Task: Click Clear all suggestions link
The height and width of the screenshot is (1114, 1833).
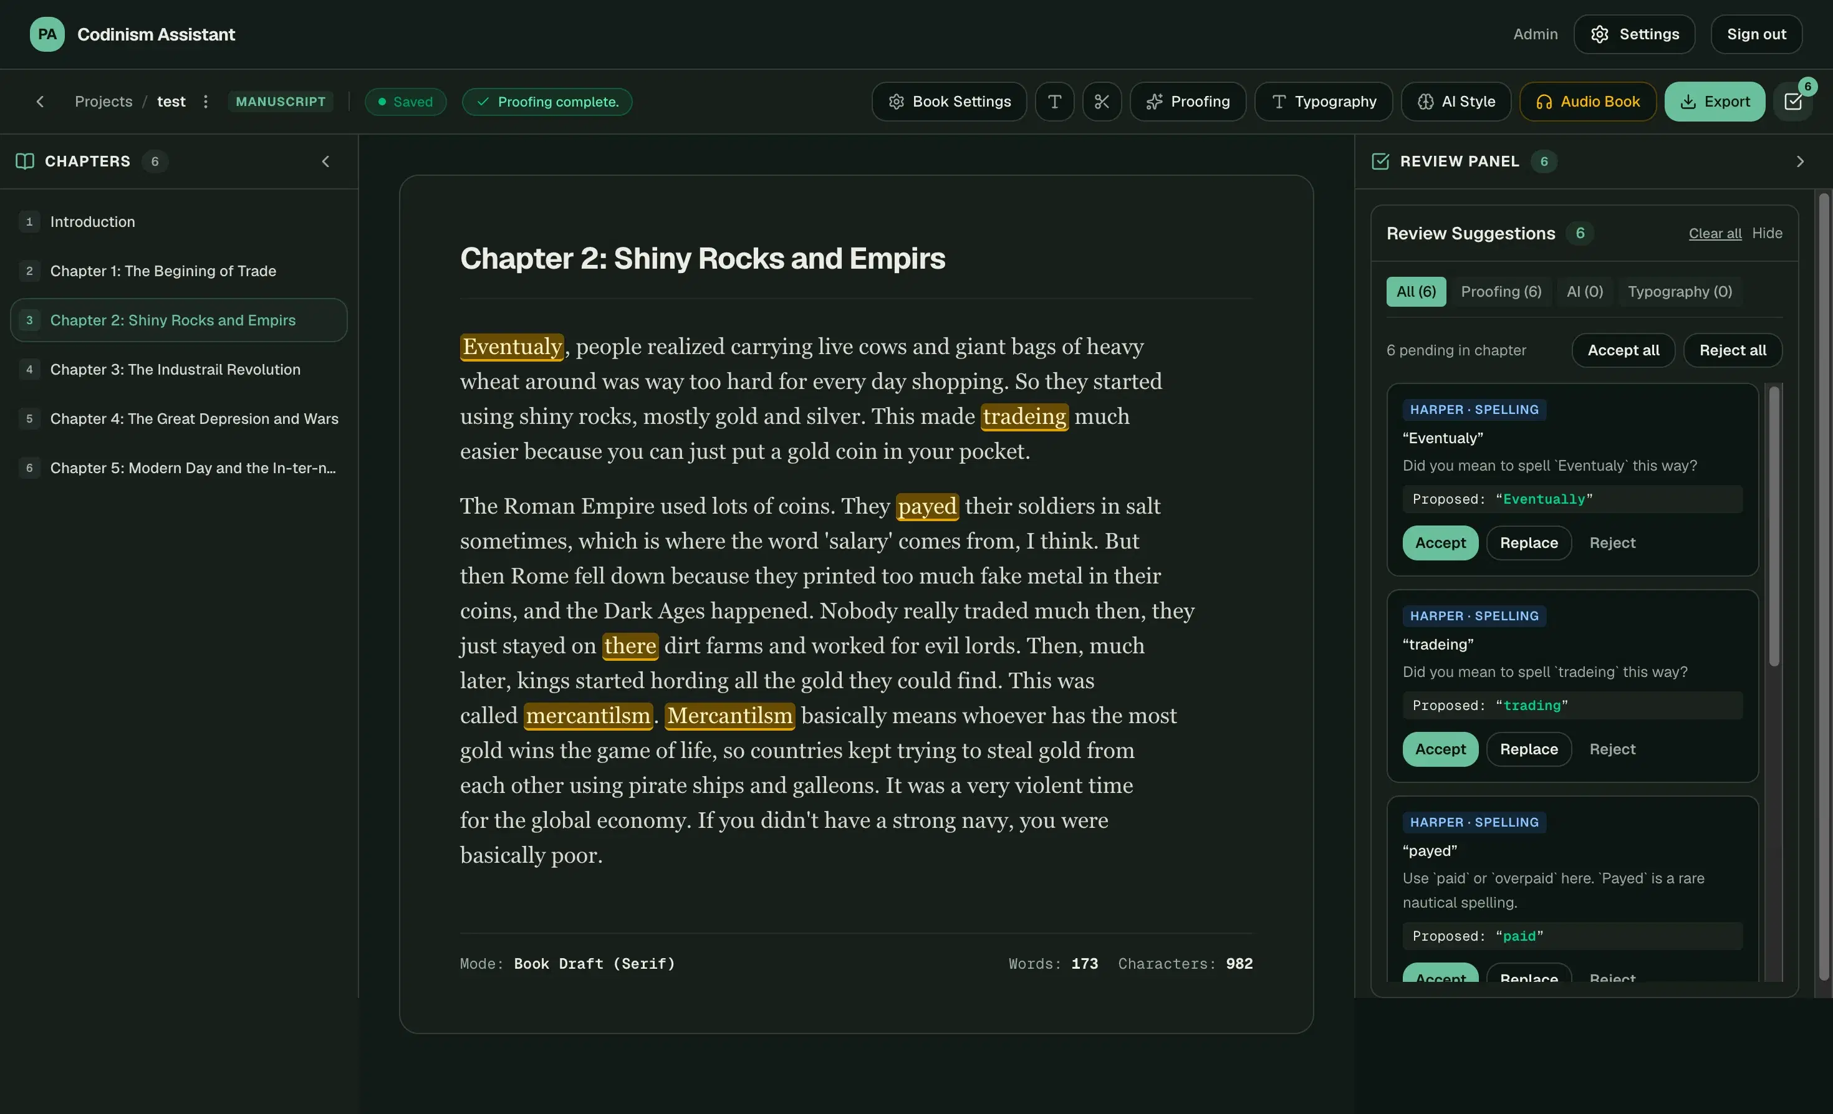Action: (1714, 233)
